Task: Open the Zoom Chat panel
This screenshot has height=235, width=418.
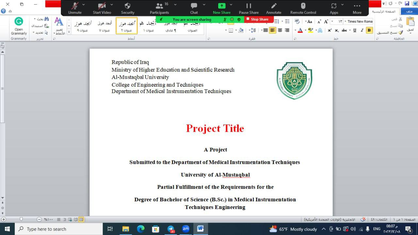Action: [x=194, y=8]
